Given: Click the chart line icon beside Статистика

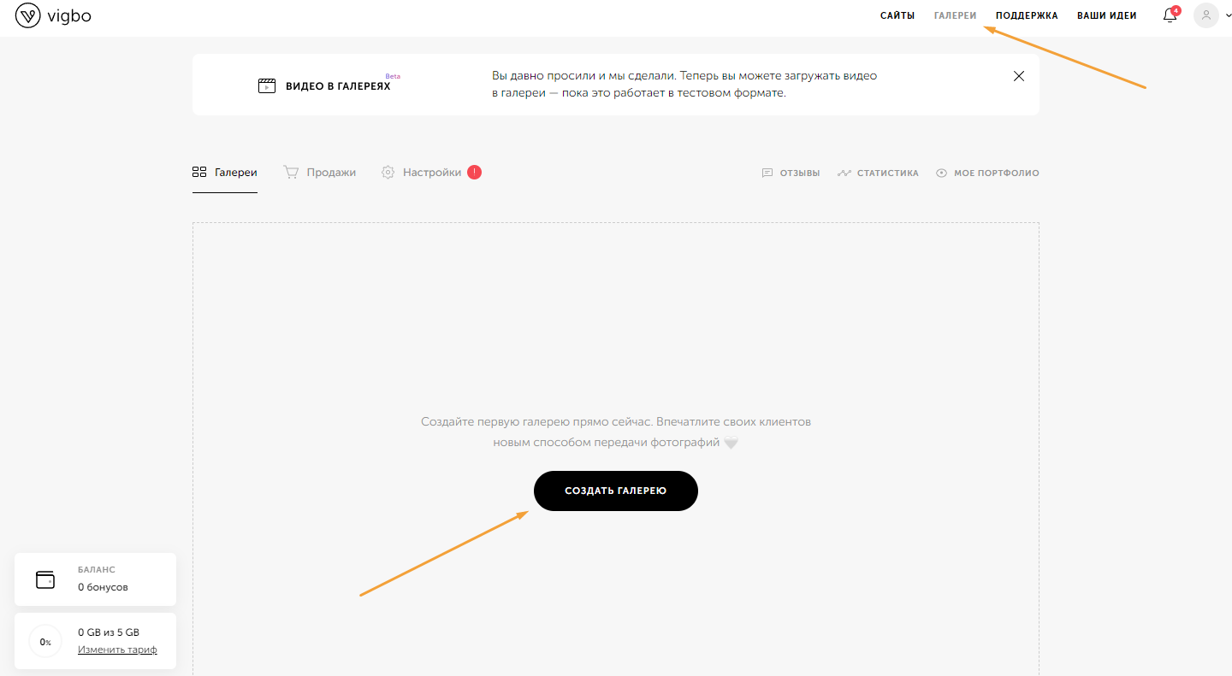Looking at the screenshot, I should click(x=844, y=173).
